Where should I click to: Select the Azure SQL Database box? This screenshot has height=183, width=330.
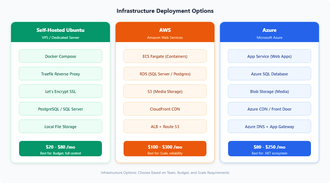(269, 74)
